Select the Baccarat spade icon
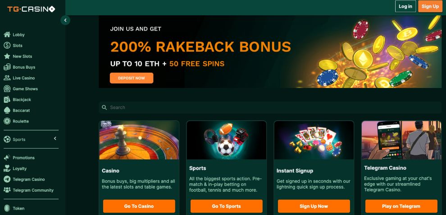 point(7,110)
